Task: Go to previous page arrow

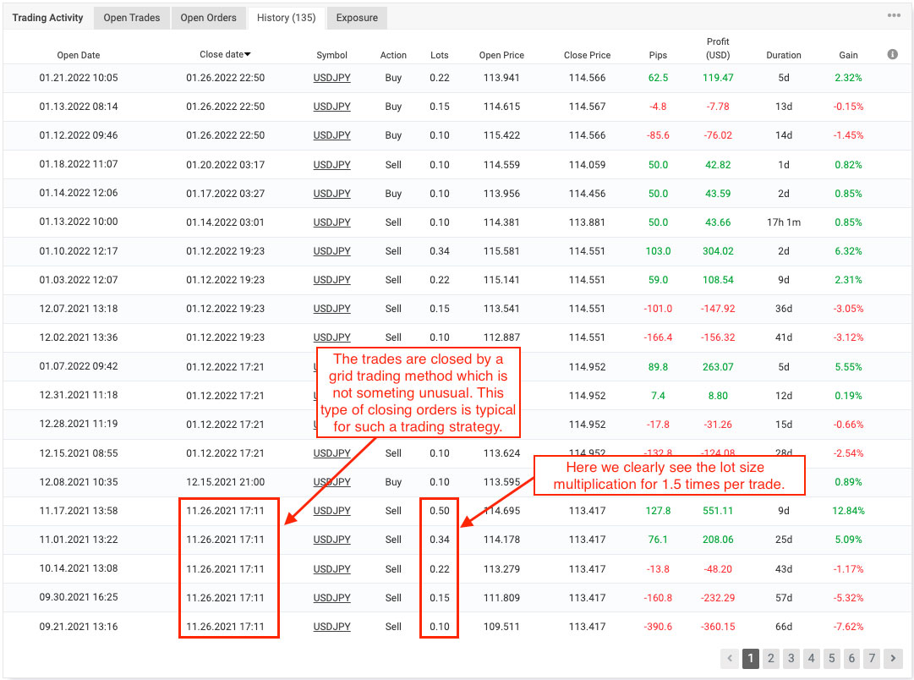Action: click(729, 658)
